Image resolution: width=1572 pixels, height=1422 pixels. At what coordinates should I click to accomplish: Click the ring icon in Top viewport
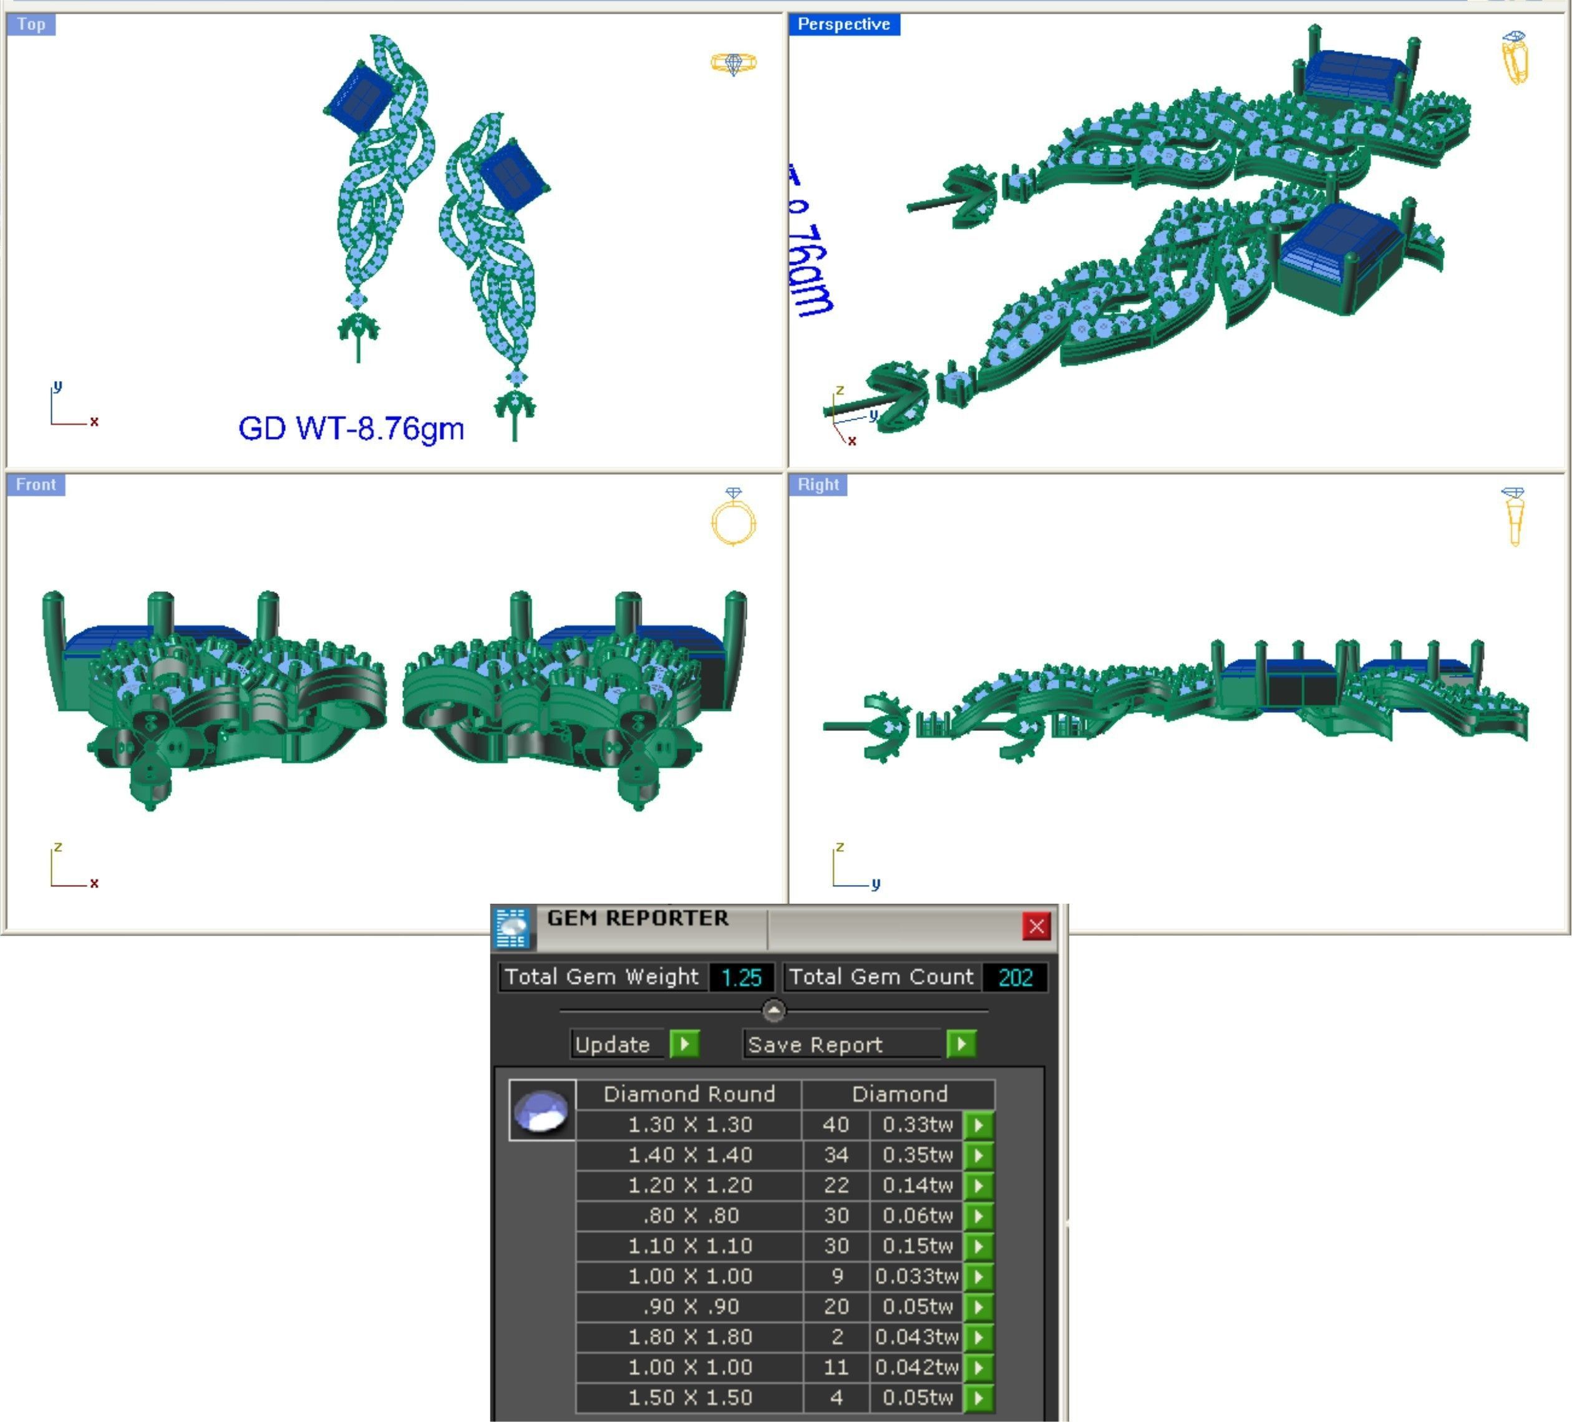pyautogui.click(x=733, y=62)
